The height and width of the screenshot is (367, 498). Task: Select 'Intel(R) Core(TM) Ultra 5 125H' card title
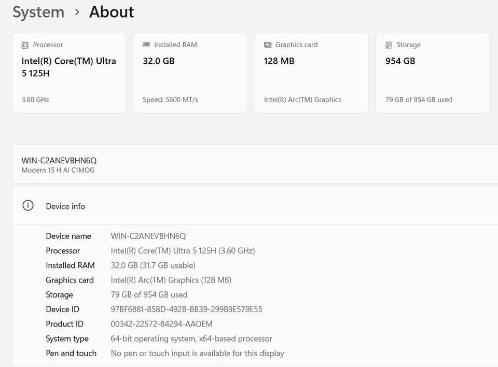click(68, 67)
